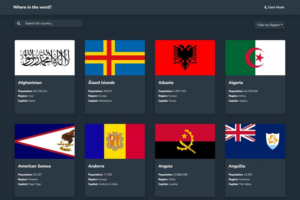Click Region: Europe on Åland Islands card

(x=97, y=96)
